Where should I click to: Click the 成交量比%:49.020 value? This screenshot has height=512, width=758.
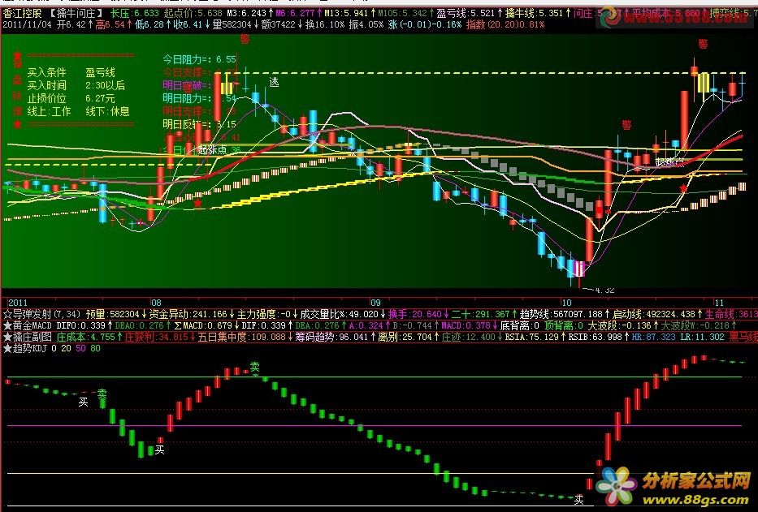pos(339,315)
